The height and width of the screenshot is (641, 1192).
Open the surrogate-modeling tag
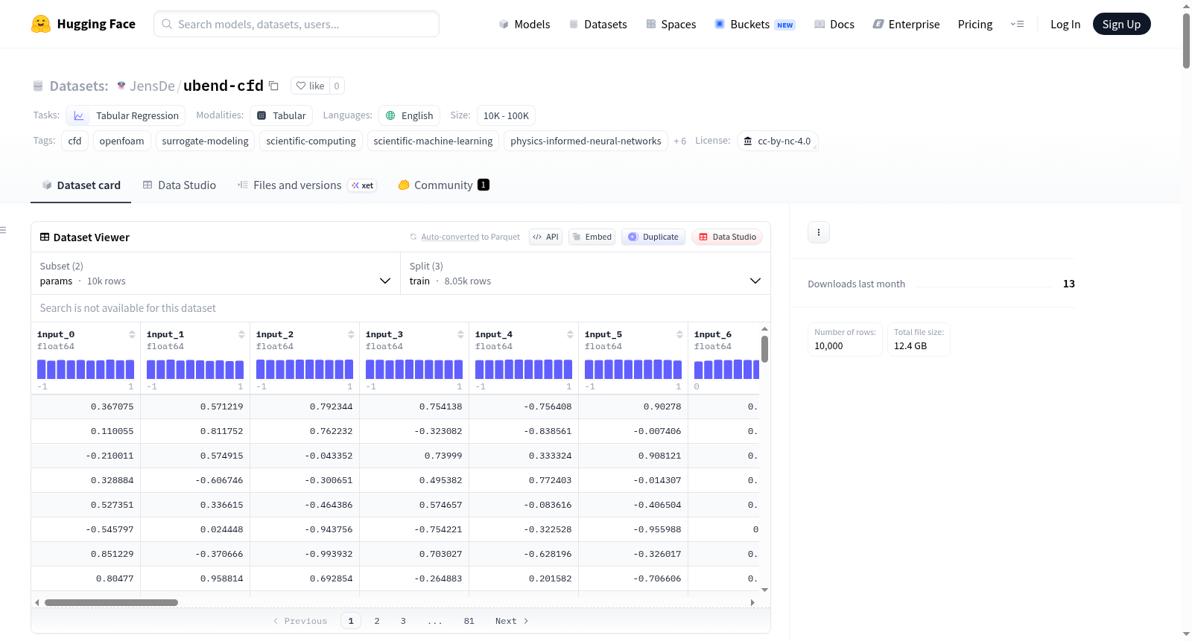206,141
